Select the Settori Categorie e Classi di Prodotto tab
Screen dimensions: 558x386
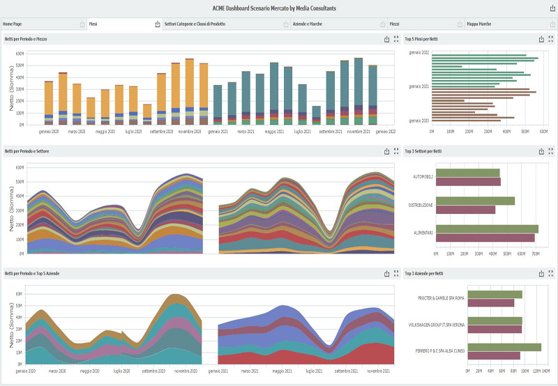point(195,24)
